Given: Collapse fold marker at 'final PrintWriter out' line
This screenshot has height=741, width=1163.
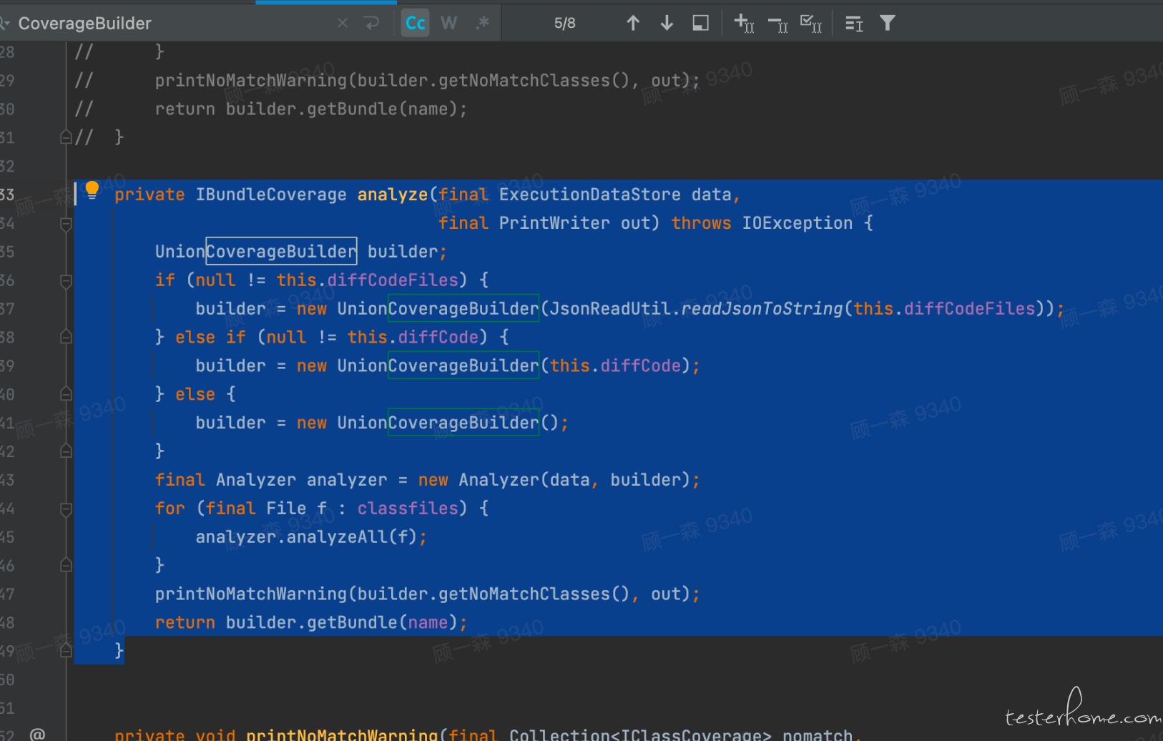Looking at the screenshot, I should point(66,224).
